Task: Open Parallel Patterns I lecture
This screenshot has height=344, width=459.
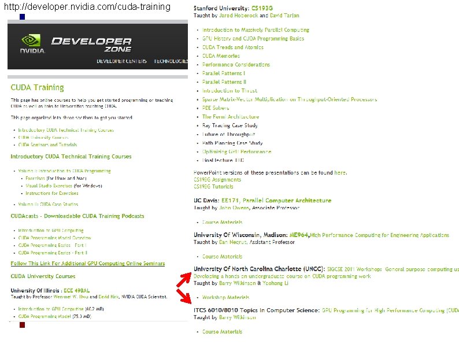Action: point(224,73)
